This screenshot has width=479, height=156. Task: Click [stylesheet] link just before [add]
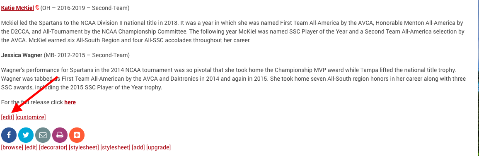pyautogui.click(x=116, y=147)
